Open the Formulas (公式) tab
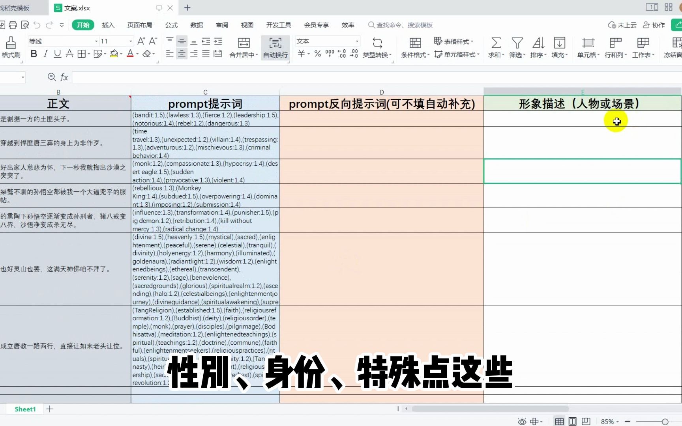Image resolution: width=682 pixels, height=426 pixels. (171, 25)
